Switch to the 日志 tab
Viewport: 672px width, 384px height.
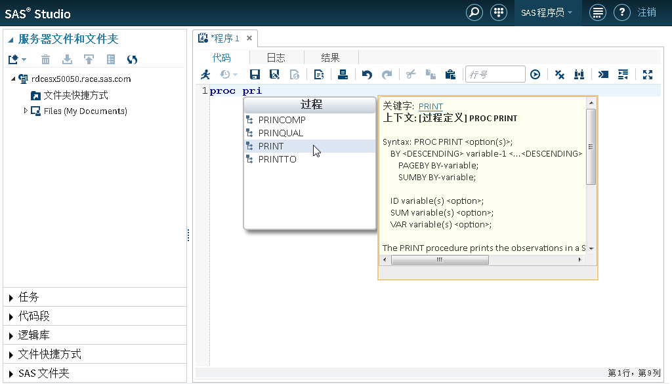click(276, 58)
